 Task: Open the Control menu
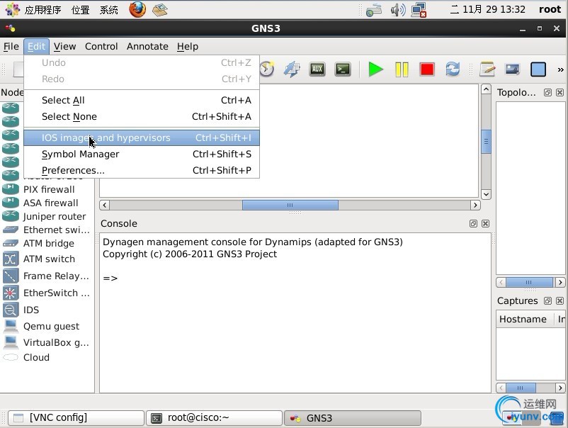point(101,46)
